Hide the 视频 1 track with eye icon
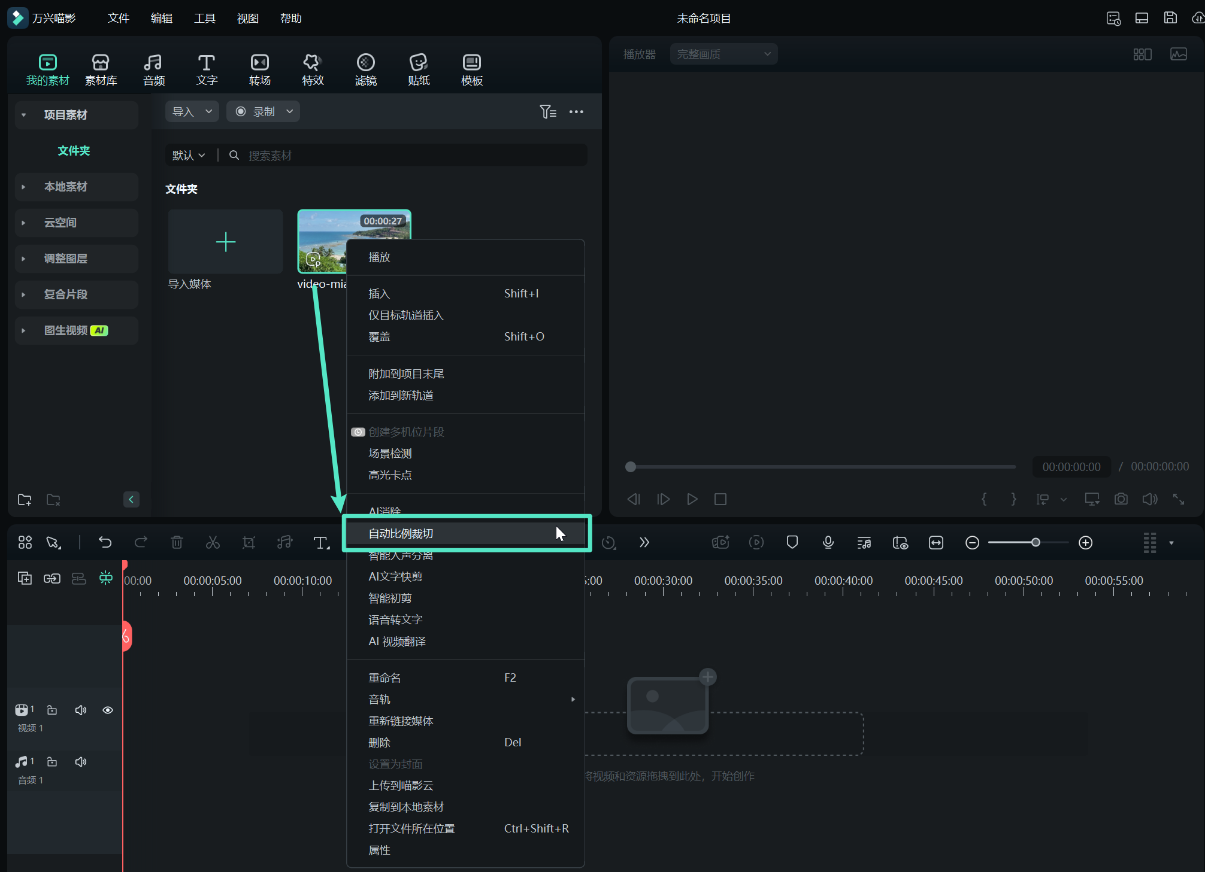This screenshot has height=872, width=1205. pos(108,710)
